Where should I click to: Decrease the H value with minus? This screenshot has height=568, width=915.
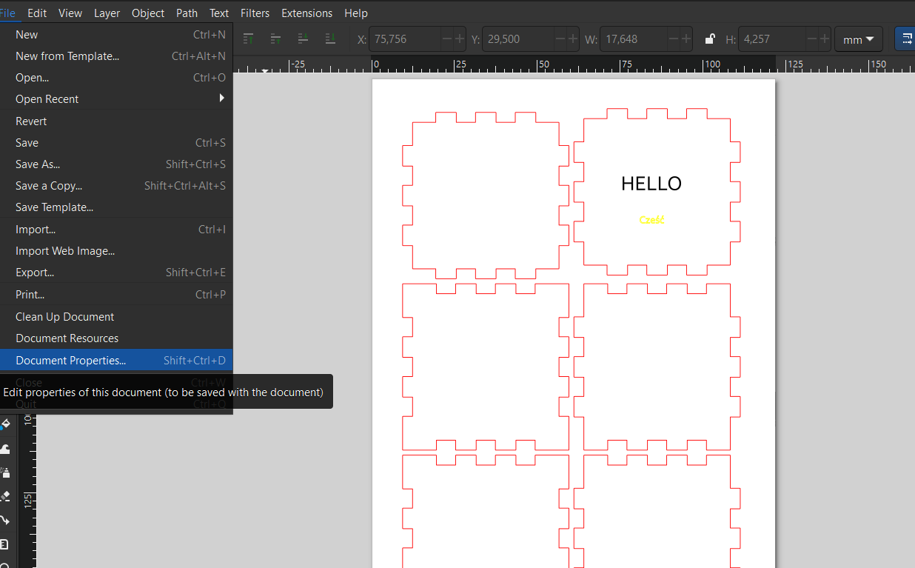tap(811, 39)
